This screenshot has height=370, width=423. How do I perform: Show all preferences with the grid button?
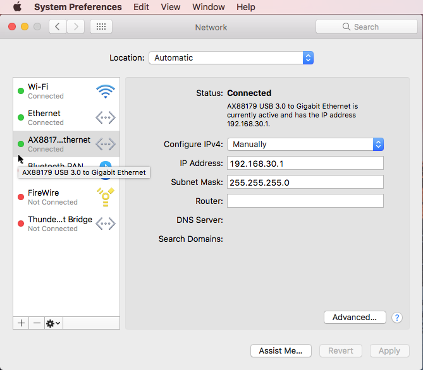pos(101,27)
